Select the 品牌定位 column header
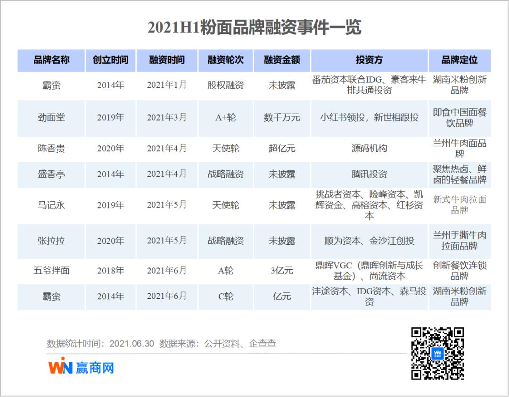 (x=459, y=60)
